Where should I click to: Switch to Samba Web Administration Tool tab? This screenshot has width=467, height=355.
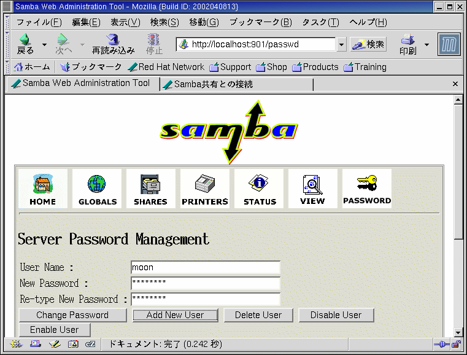pyautogui.click(x=83, y=83)
